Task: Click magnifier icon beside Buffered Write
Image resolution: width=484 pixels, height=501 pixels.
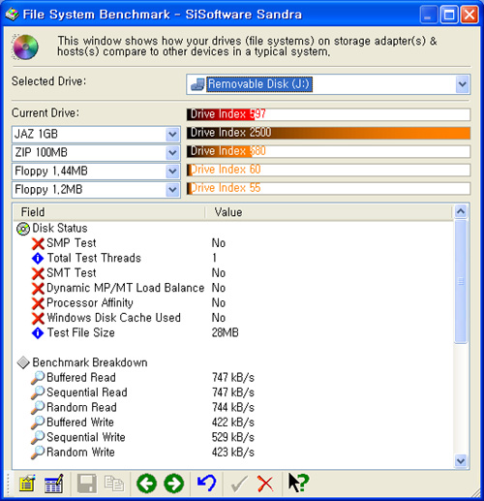Action: click(x=38, y=423)
